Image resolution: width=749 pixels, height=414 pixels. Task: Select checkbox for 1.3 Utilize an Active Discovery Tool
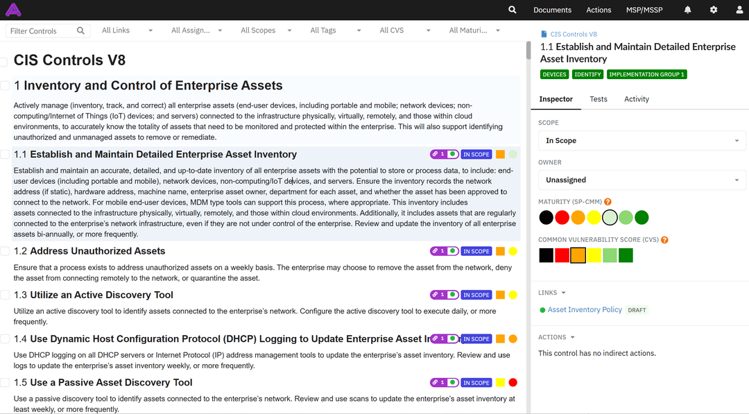point(5,295)
